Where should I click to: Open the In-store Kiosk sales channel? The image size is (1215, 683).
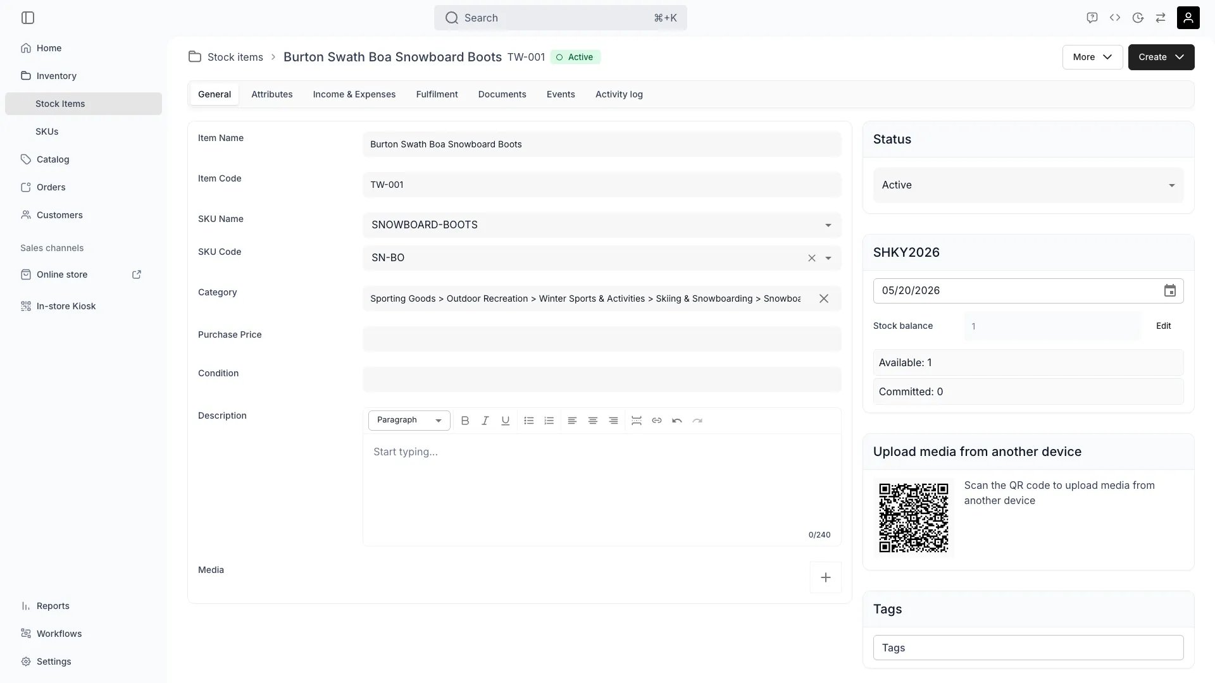click(x=84, y=306)
